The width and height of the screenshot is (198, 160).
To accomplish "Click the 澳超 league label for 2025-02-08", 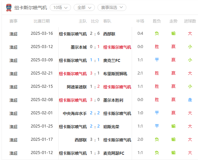I will pyautogui.click(x=13, y=100).
